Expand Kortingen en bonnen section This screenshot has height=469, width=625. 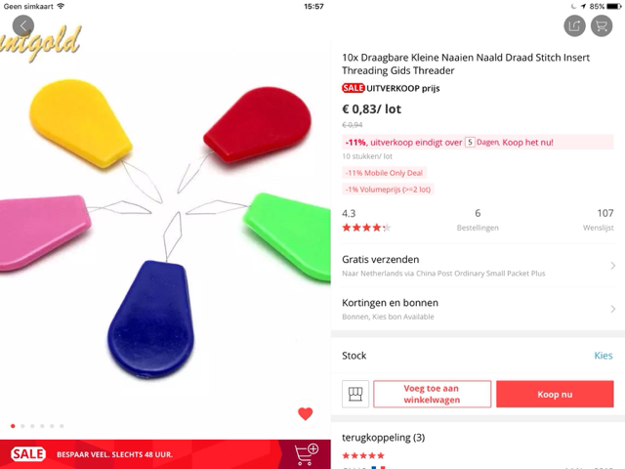478,309
